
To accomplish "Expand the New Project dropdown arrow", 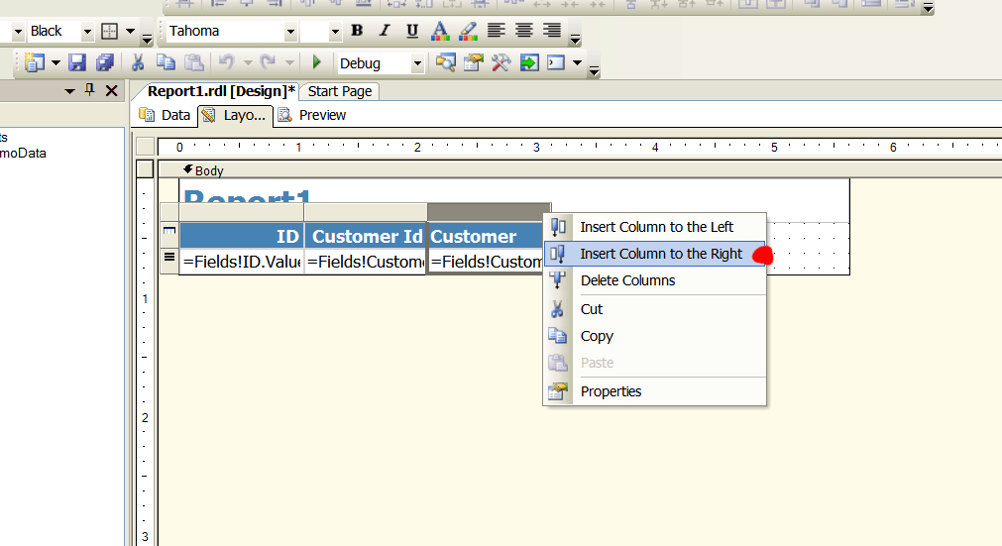I will click(56, 62).
